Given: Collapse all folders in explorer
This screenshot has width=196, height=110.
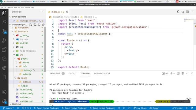Looking at the screenshot, I should (x=43, y=24).
